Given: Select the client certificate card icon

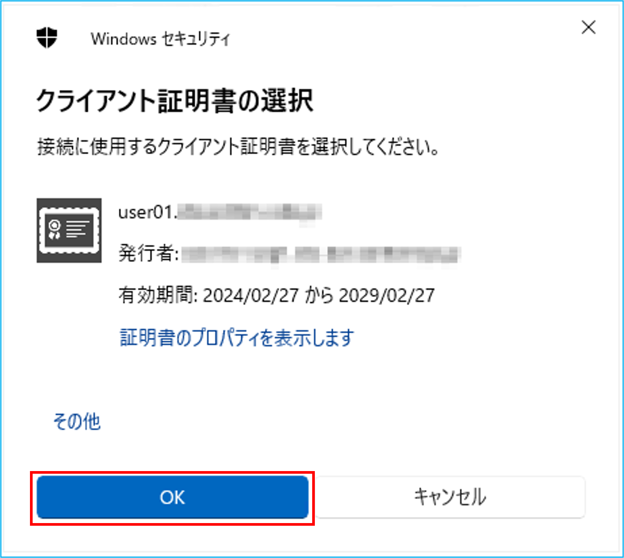Looking at the screenshot, I should coord(69,230).
